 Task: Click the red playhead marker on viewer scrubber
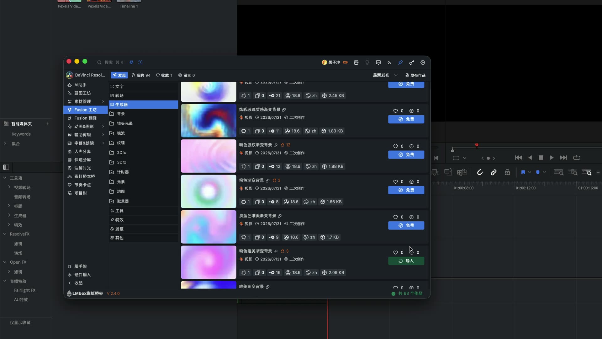click(x=477, y=145)
